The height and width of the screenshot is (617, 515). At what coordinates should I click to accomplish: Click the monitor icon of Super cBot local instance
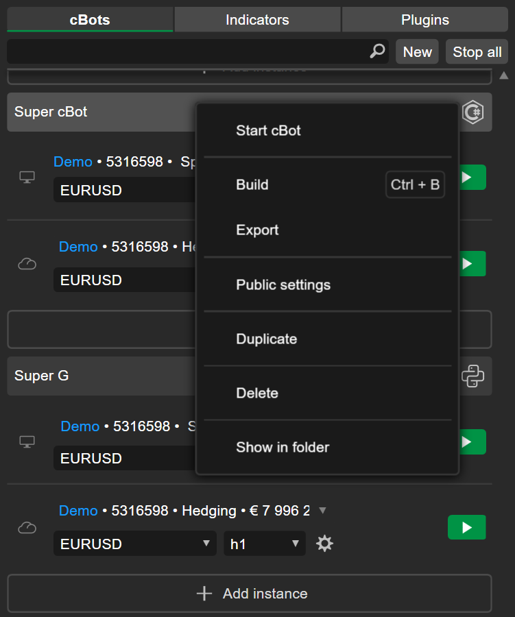[x=27, y=178]
